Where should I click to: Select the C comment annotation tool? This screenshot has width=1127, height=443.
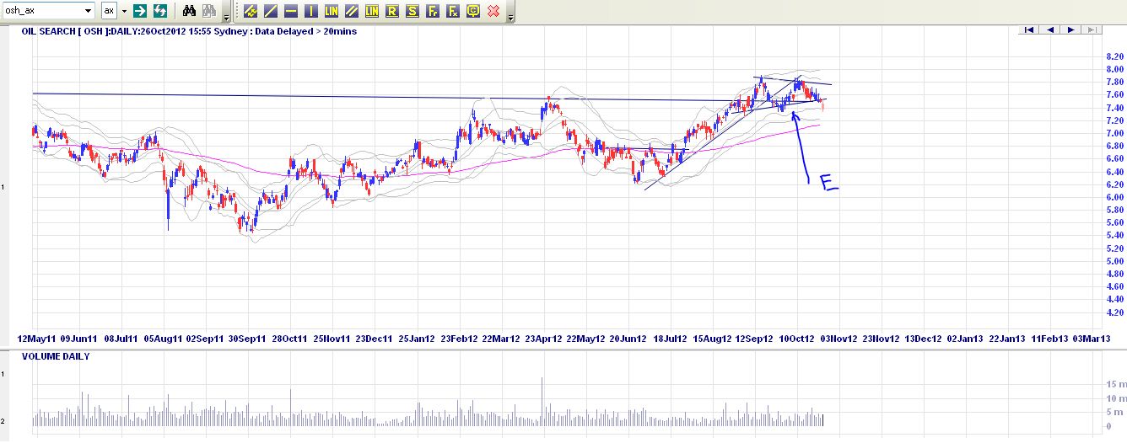coord(473,11)
